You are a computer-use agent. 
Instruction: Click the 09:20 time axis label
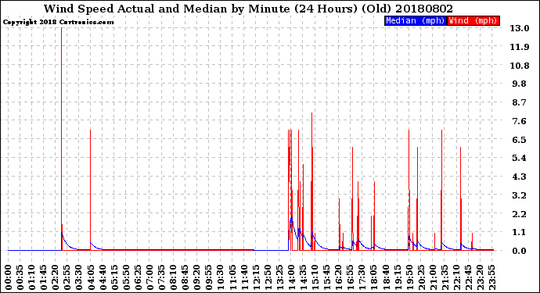197,277
